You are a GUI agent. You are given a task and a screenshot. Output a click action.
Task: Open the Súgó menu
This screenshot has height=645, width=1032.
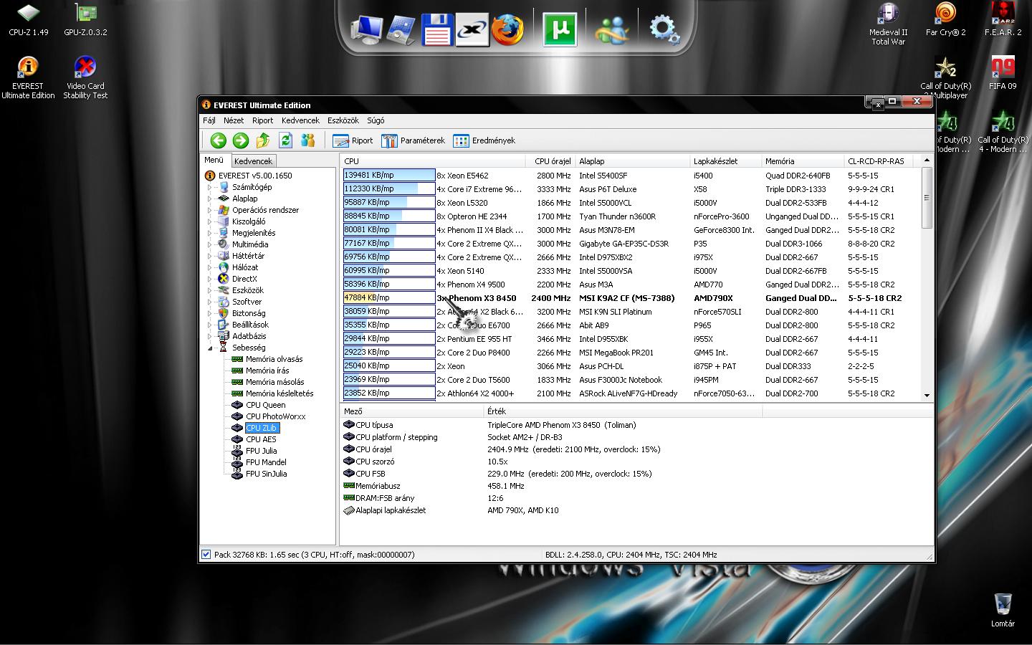point(376,120)
